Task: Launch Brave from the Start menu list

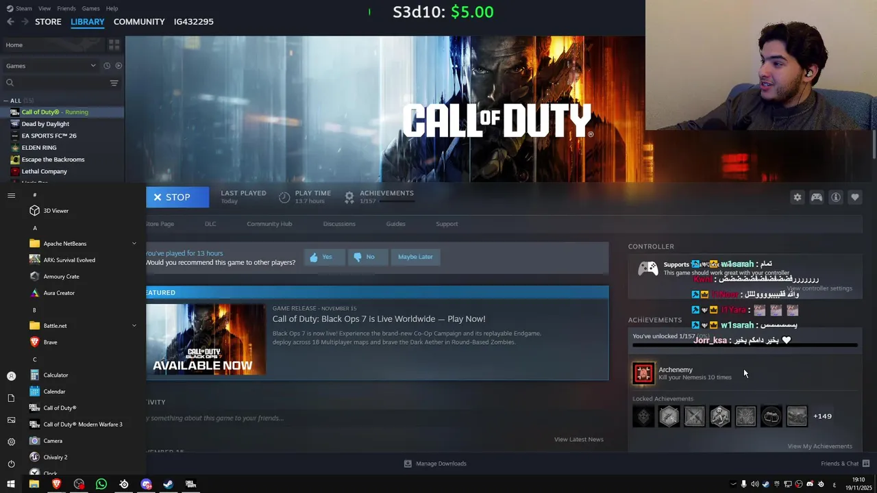Action: tap(50, 342)
